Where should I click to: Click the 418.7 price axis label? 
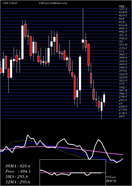coord(123,22)
